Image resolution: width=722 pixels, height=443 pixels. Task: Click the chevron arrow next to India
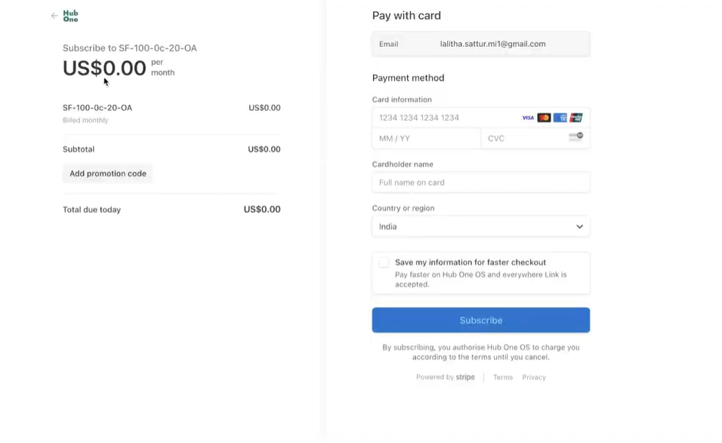579,226
